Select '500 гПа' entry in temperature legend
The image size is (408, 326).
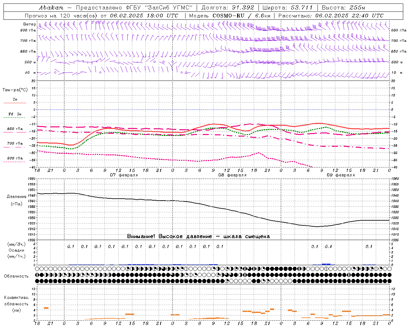pos(15,158)
